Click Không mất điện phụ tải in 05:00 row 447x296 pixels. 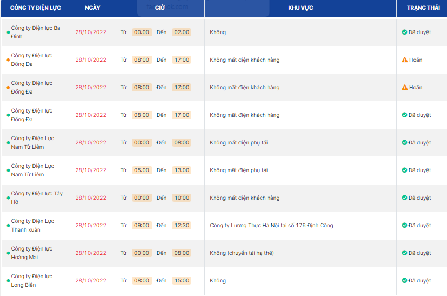(x=238, y=170)
